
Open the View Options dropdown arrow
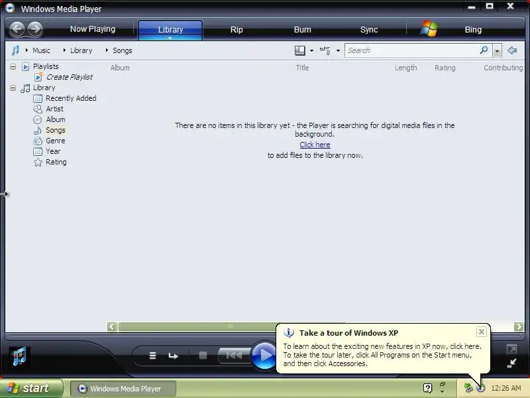click(x=338, y=51)
